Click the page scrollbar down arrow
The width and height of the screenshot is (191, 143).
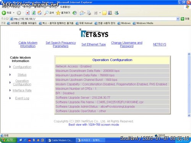[x=189, y=115]
